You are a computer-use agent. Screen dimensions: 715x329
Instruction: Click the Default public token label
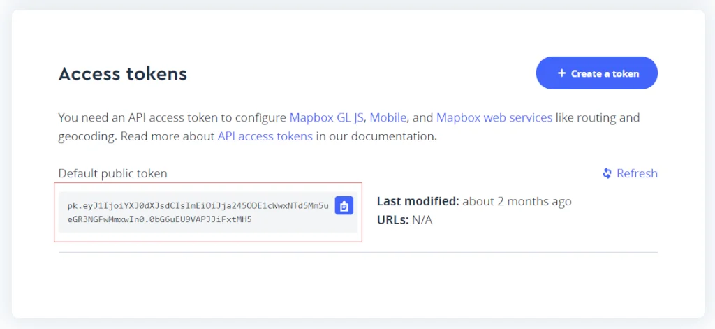coord(112,173)
